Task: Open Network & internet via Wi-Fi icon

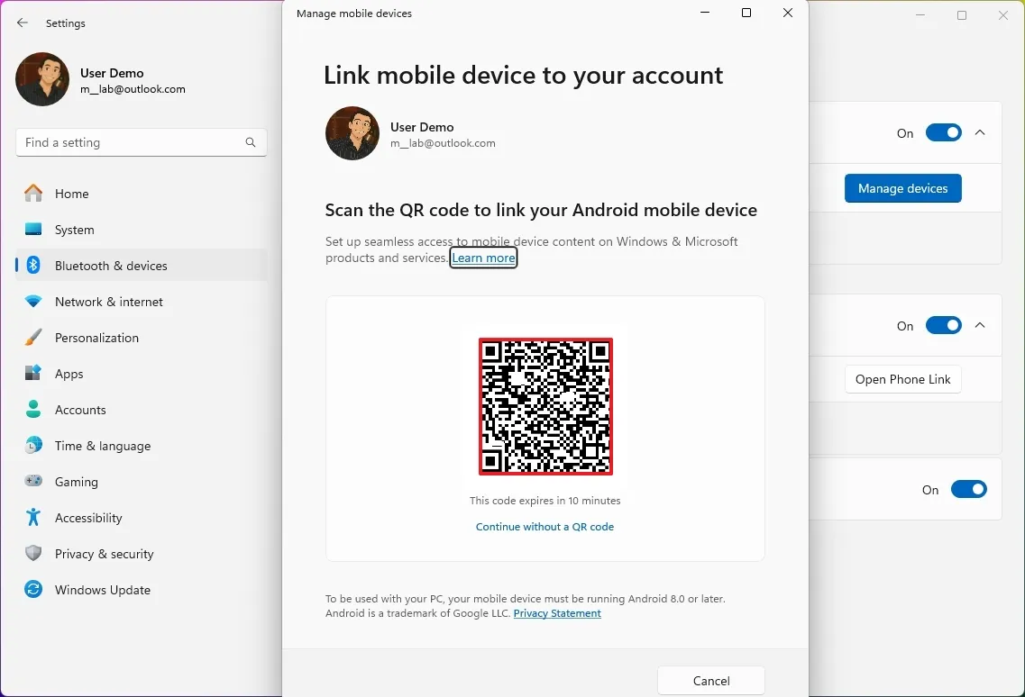Action: [x=33, y=302]
